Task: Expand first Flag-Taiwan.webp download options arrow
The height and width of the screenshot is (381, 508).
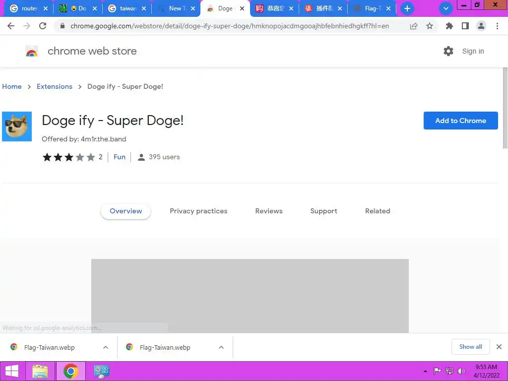Action: (106, 347)
